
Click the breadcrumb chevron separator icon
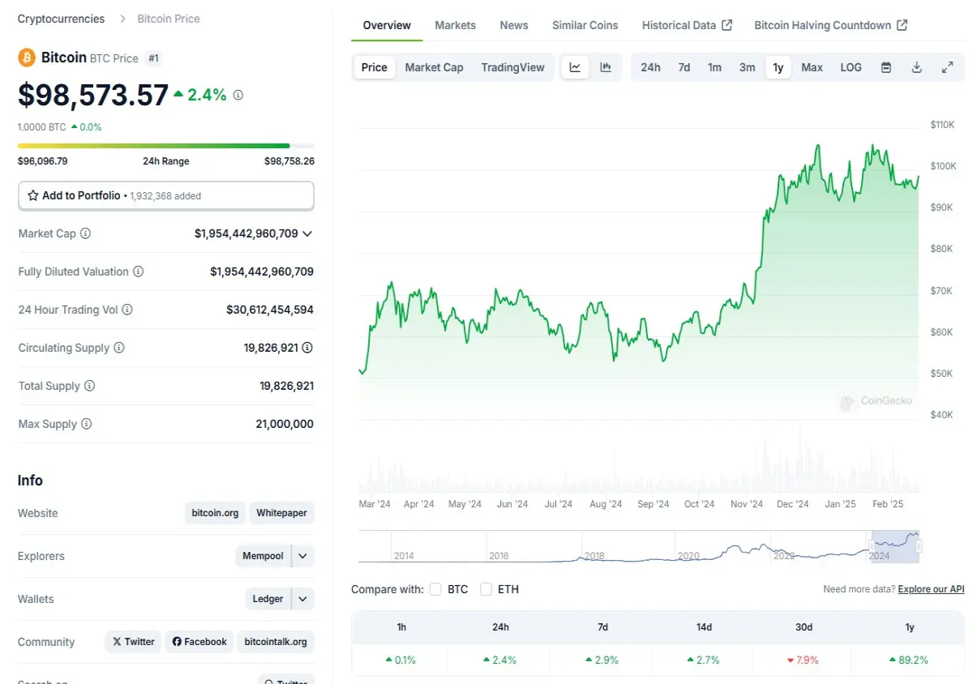point(122,19)
